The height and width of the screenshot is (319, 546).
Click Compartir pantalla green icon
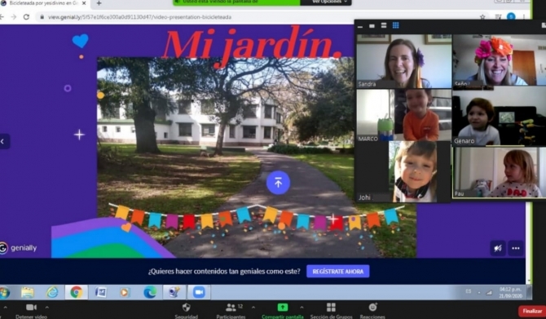click(x=283, y=307)
